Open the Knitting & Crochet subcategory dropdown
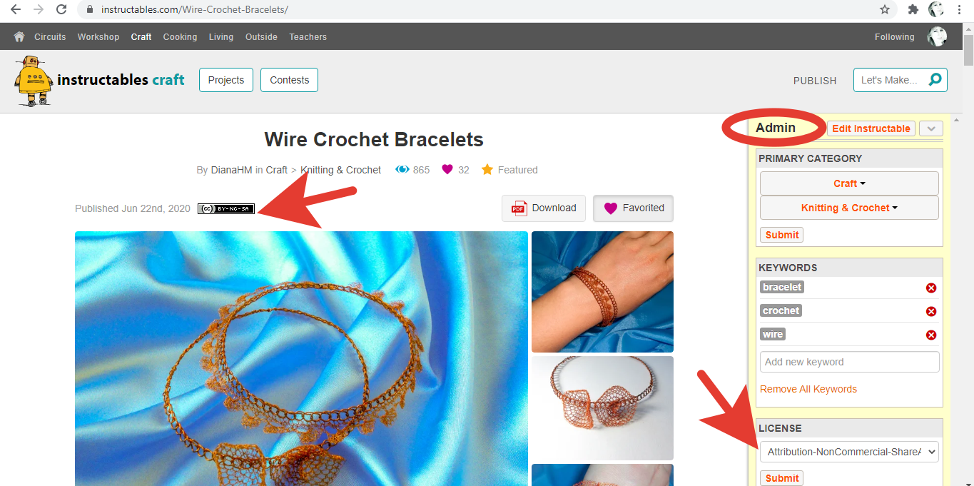 (x=849, y=208)
